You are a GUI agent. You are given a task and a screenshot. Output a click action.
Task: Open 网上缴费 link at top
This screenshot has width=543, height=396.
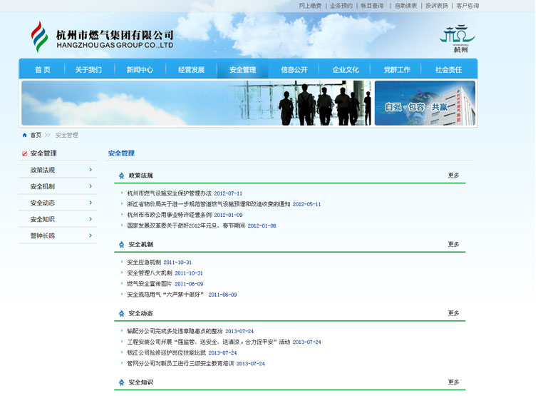(x=310, y=6)
